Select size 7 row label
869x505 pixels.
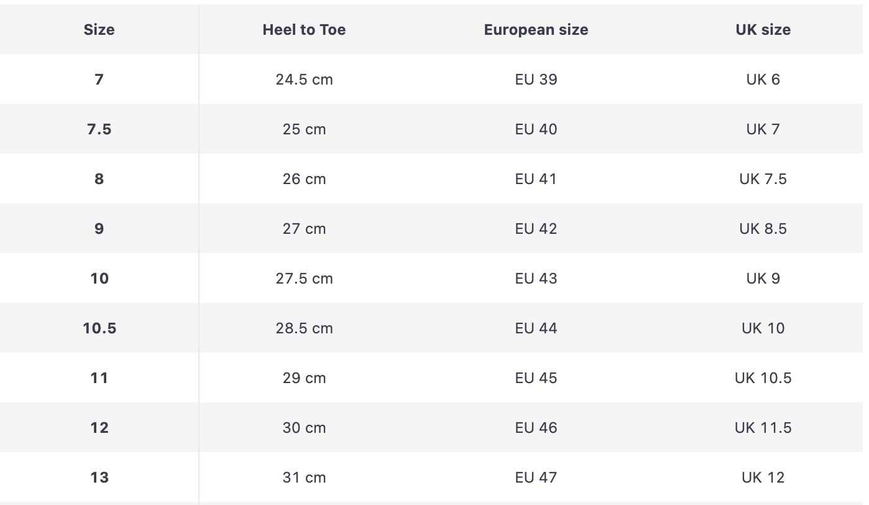99,79
